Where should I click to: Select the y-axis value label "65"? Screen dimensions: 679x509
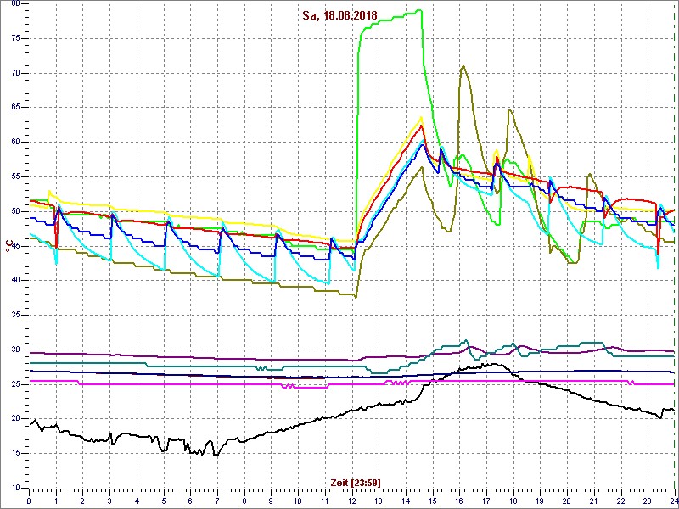tap(15, 108)
